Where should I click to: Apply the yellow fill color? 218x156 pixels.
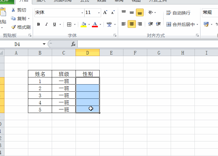tap(84, 24)
